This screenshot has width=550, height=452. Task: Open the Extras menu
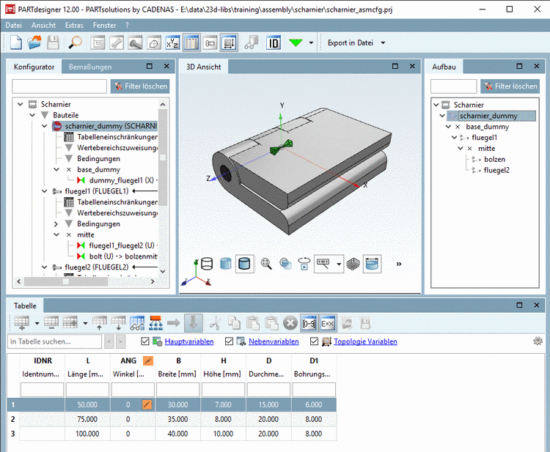(x=74, y=25)
